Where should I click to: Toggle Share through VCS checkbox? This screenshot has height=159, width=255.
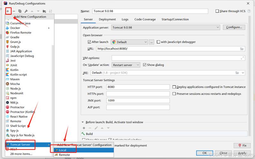click(x=217, y=11)
